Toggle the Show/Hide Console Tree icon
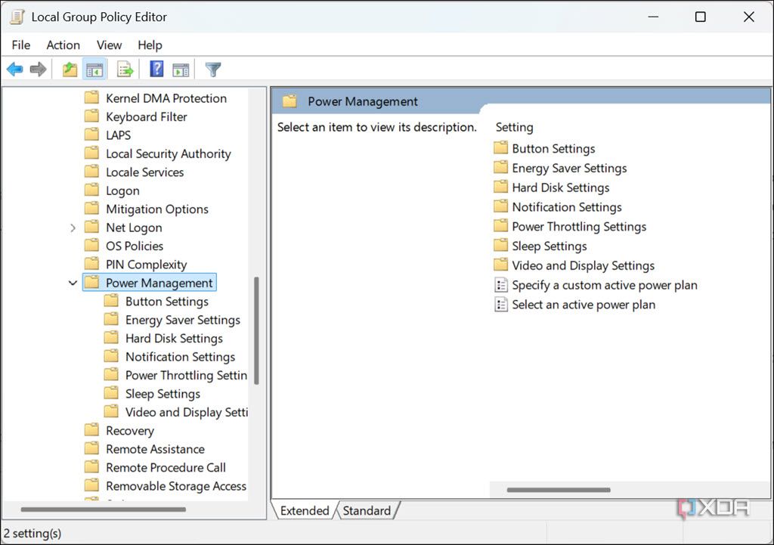The height and width of the screenshot is (545, 774). (x=94, y=70)
